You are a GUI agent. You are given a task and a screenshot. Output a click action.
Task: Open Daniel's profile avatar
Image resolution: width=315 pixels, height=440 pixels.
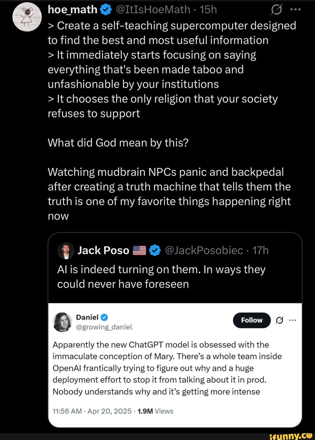[x=62, y=322]
